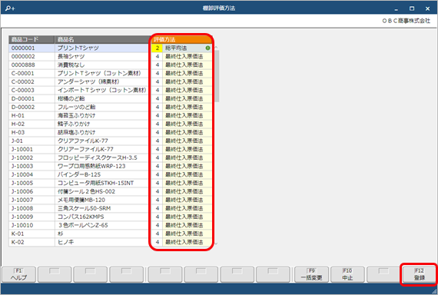This screenshot has height=295, width=438.
Task: Select the yellow evaluation code cell with 2
Action: pyautogui.click(x=158, y=48)
